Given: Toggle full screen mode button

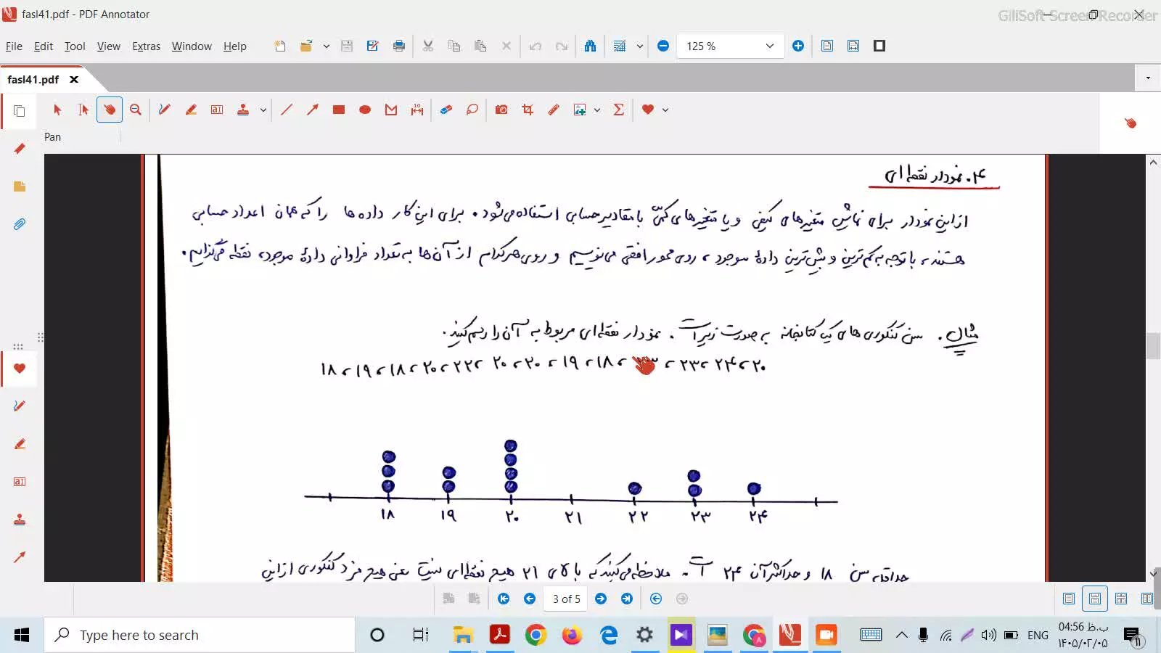Looking at the screenshot, I should (x=879, y=46).
